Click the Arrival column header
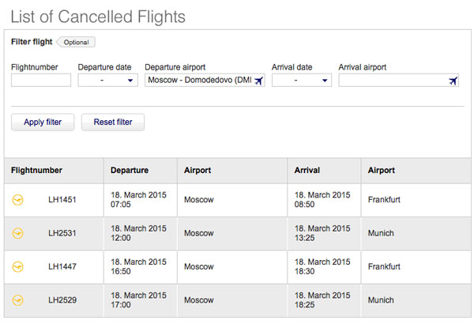 tap(307, 171)
